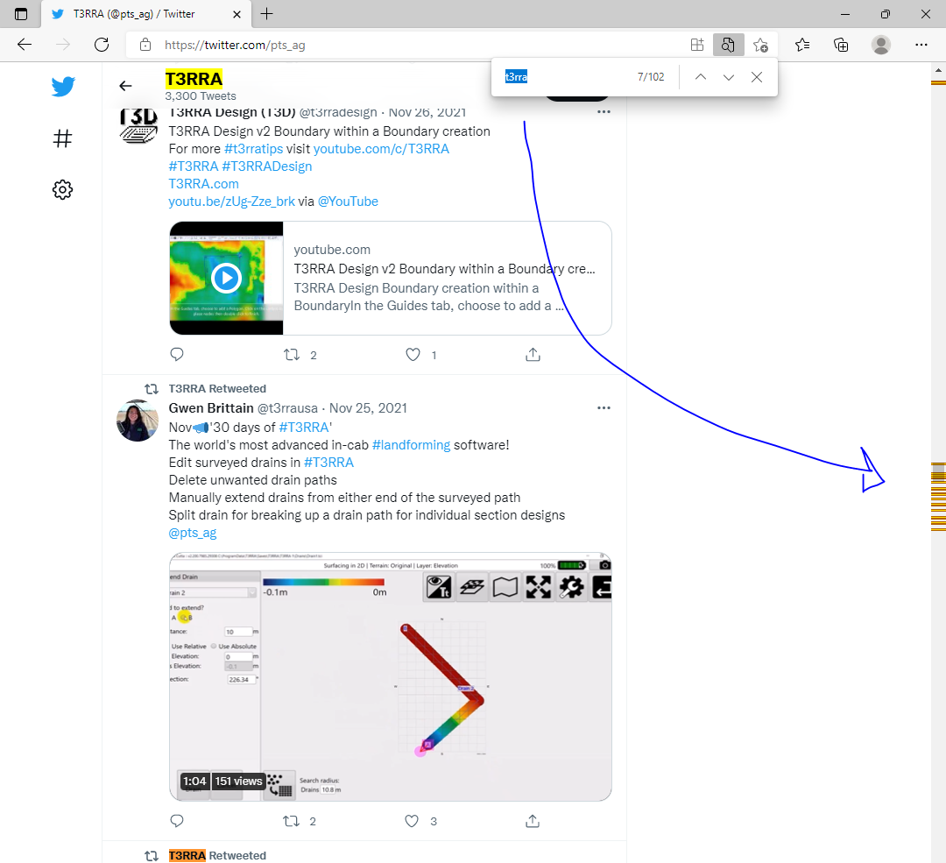946x863 pixels.
Task: Open browser Settings and more menu
Action: click(921, 45)
